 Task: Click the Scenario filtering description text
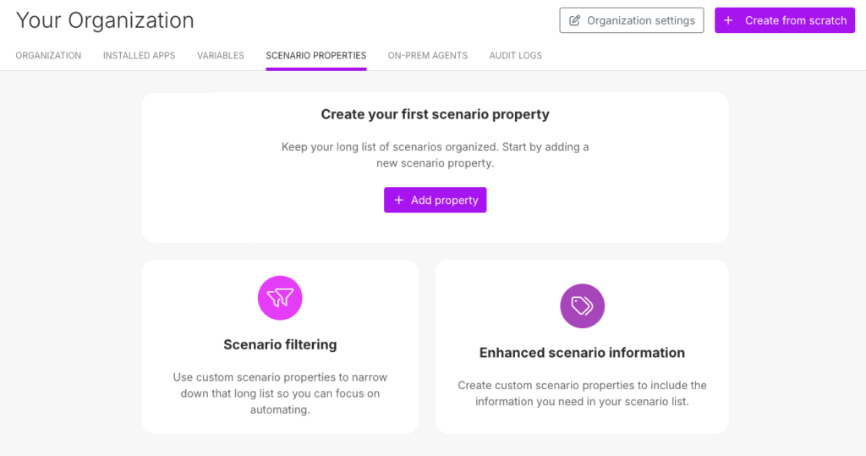tap(280, 393)
